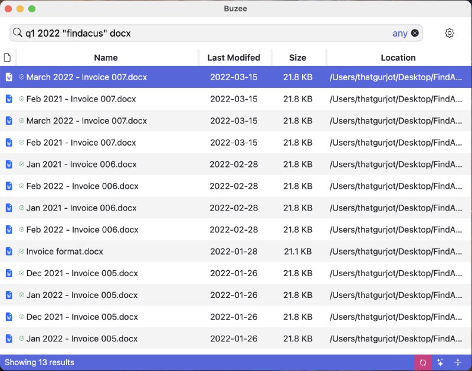The image size is (472, 371).
Task: Click the Name column header
Action: tap(105, 57)
